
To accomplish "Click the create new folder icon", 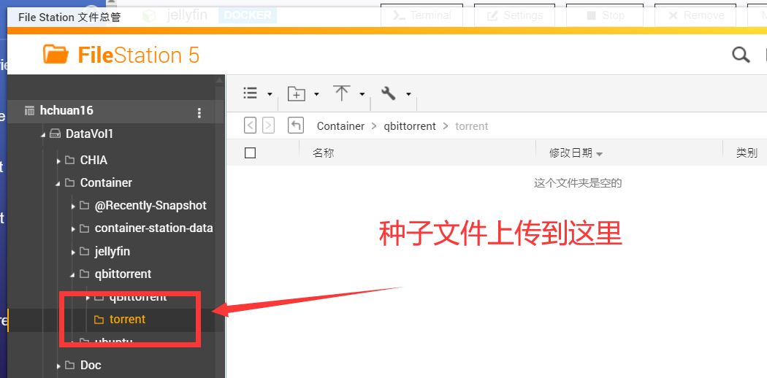I will coord(296,93).
